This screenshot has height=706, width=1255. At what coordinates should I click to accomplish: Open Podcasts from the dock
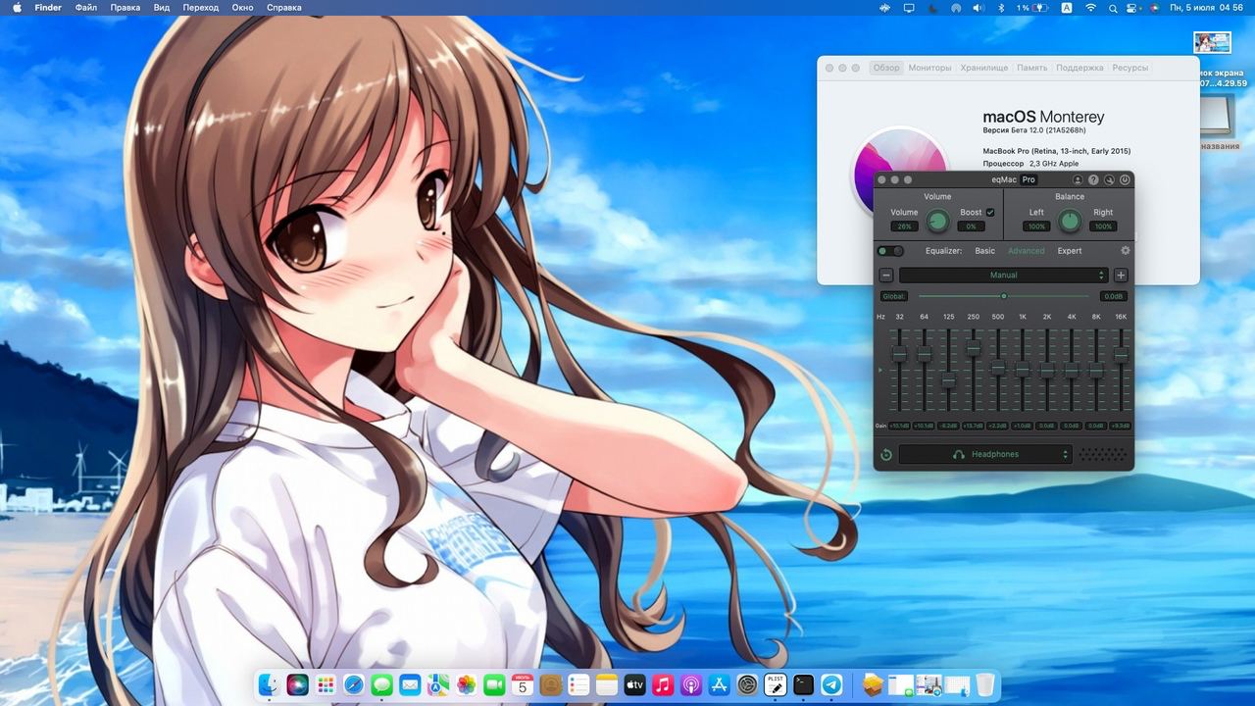click(x=690, y=685)
